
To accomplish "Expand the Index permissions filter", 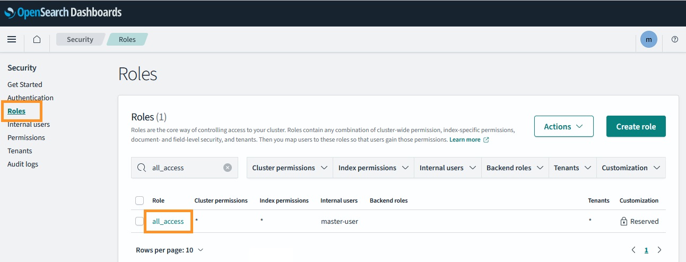I will (373, 168).
